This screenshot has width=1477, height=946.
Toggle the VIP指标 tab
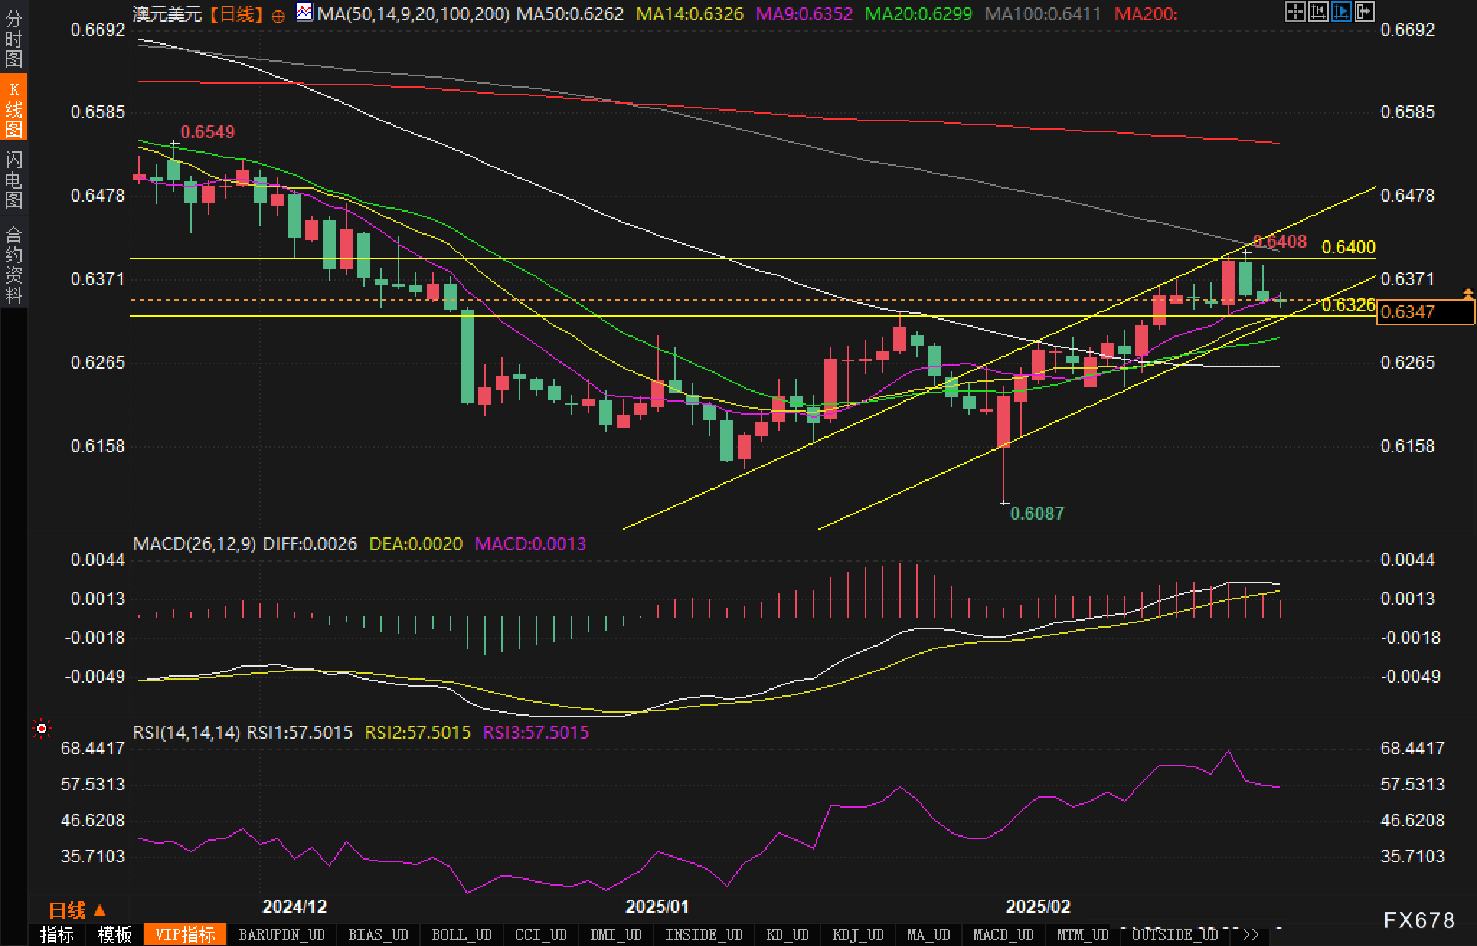[x=185, y=934]
